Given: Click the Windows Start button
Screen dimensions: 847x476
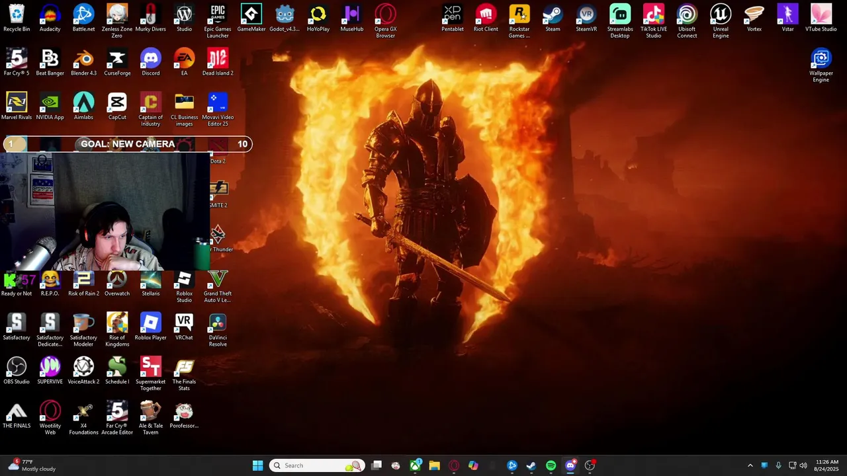Looking at the screenshot, I should click(x=257, y=465).
